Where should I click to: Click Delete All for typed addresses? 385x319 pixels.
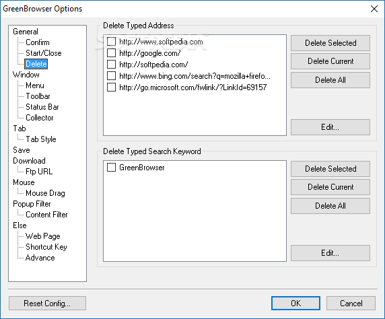pyautogui.click(x=330, y=80)
